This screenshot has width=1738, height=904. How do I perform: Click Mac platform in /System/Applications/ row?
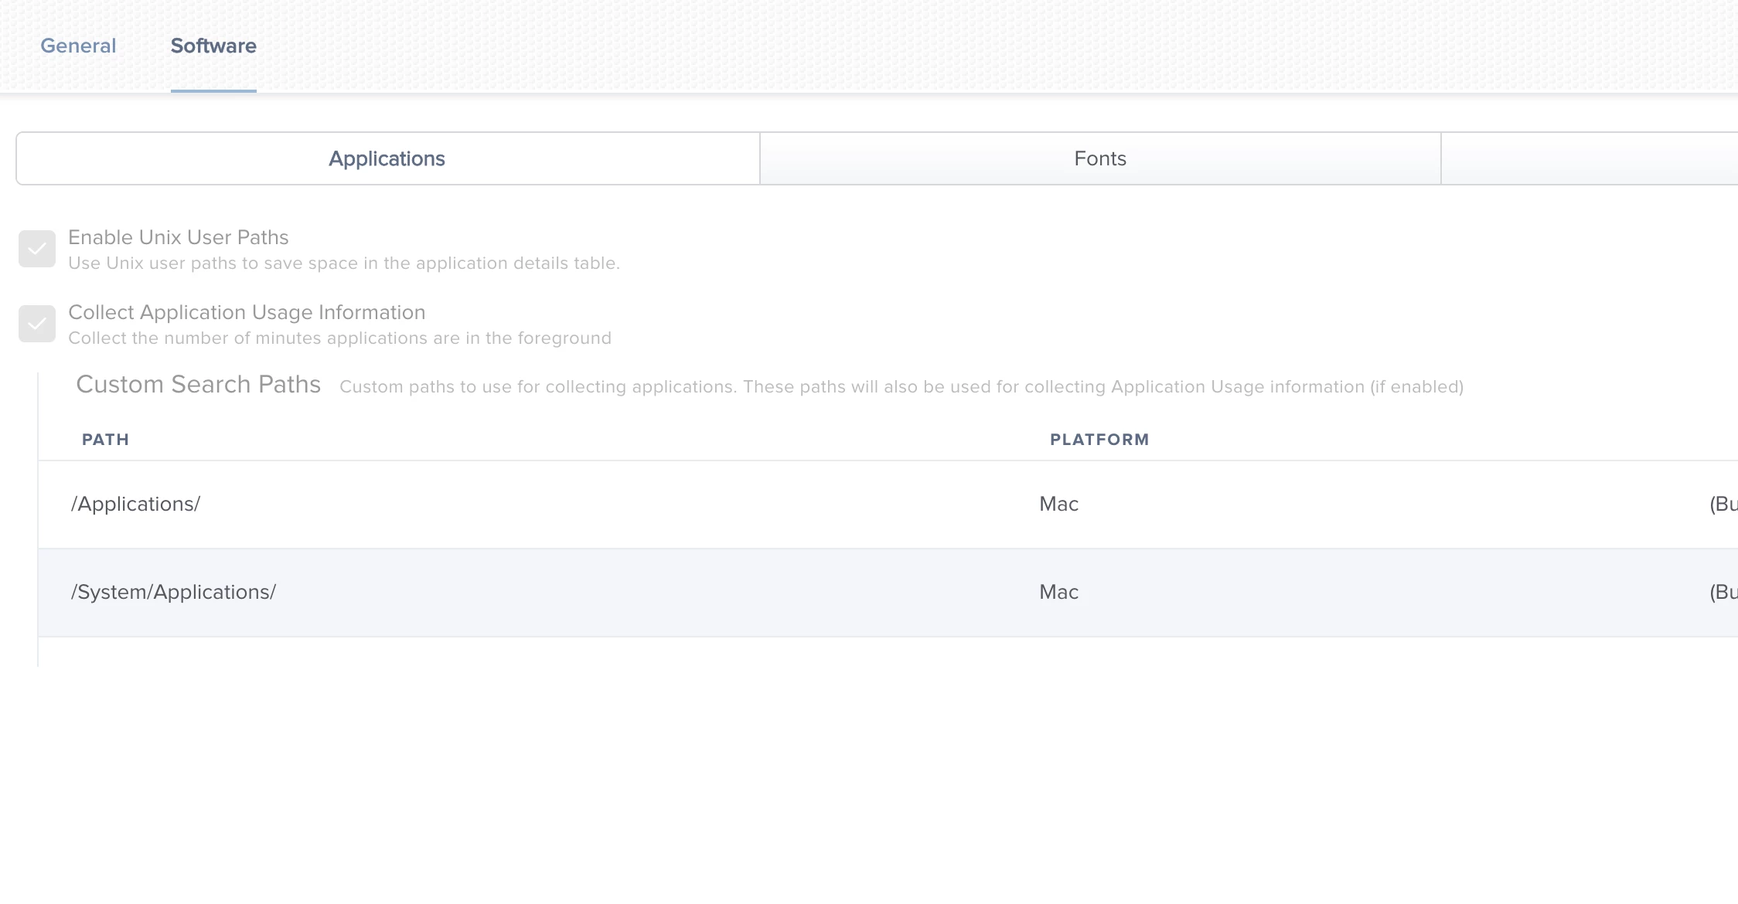tap(1058, 592)
